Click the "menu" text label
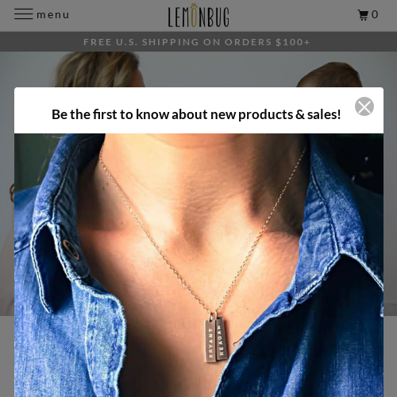The height and width of the screenshot is (397, 397). (x=53, y=15)
